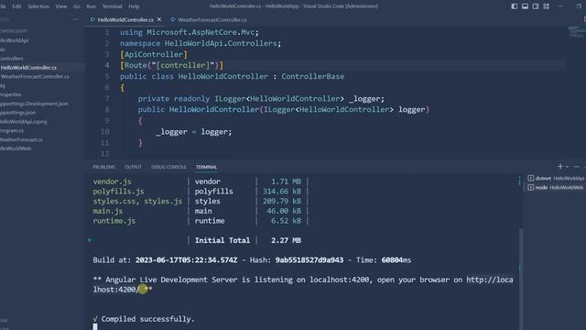Screen dimensions: 586x330
Task: Open the Customize Layout icon
Action: click(x=547, y=6)
